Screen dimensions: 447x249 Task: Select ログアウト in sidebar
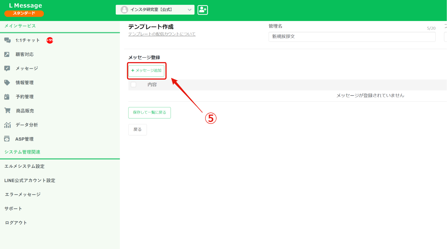[16, 223]
